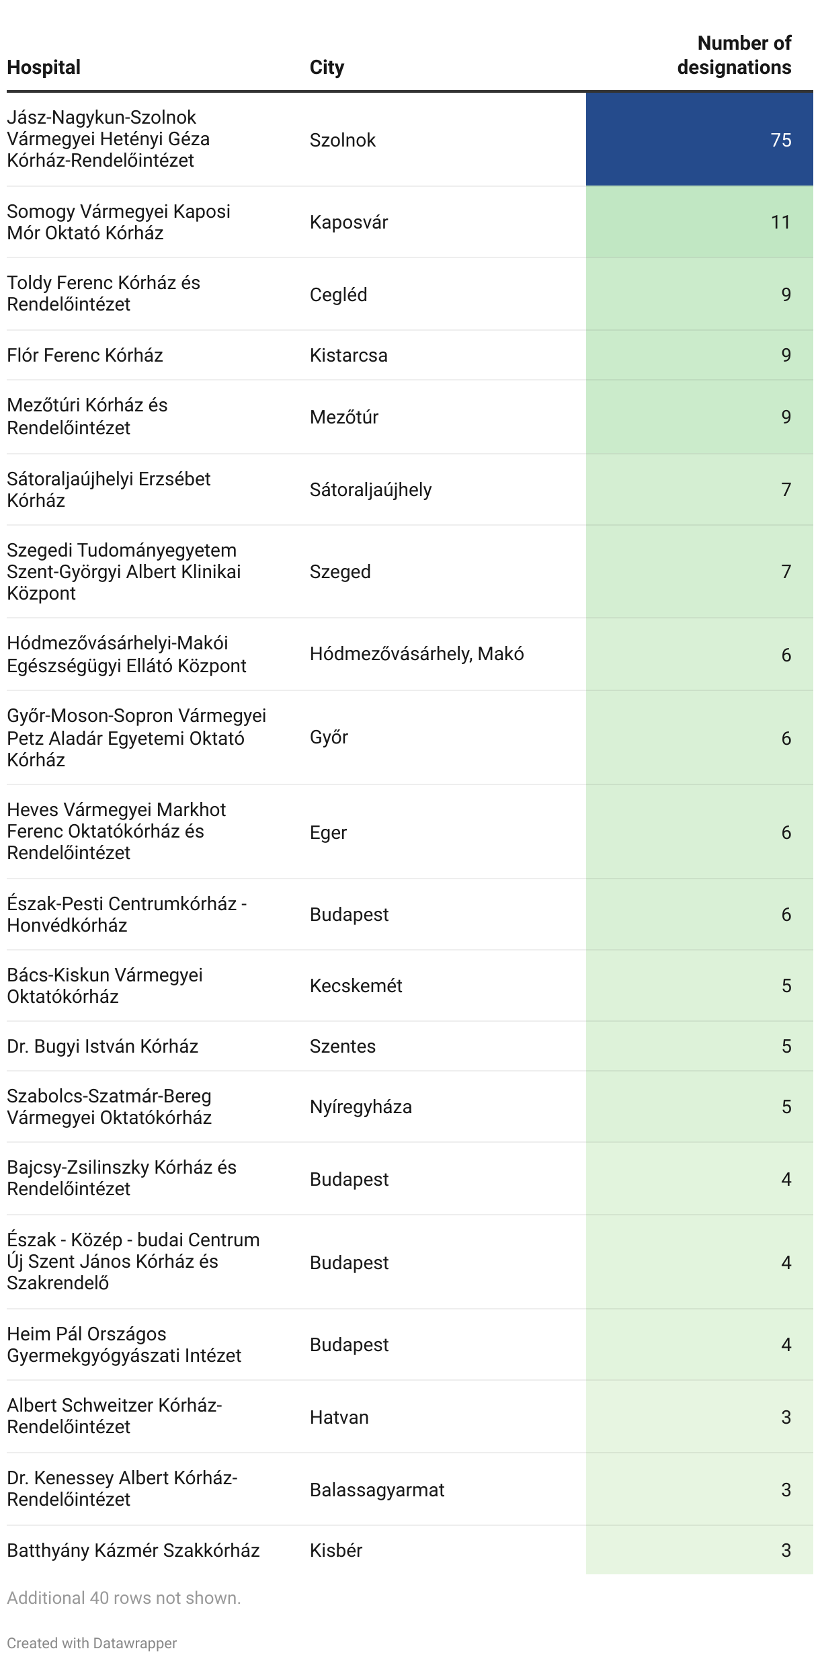The height and width of the screenshot is (1659, 820).
Task: Click the City column header
Action: pos(327,67)
